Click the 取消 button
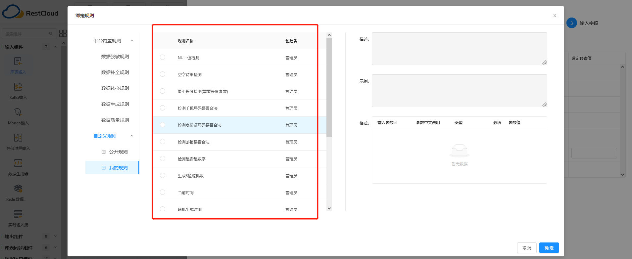The height and width of the screenshot is (259, 632). [527, 248]
